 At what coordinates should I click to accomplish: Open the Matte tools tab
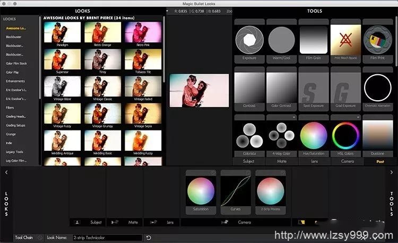tap(281, 161)
